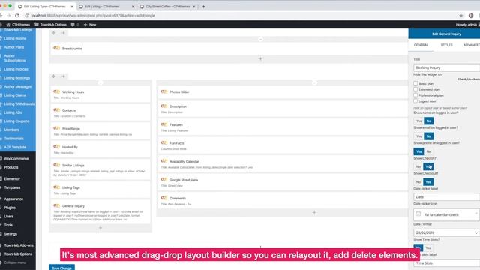
Task: Check the Logout user checkbox
Action: click(415, 100)
